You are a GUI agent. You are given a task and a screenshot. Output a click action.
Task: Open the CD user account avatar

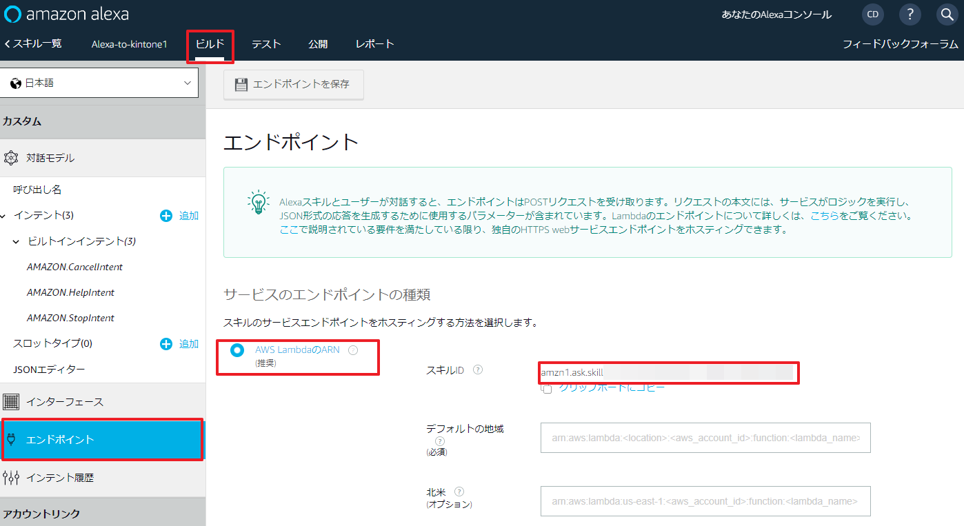(873, 14)
